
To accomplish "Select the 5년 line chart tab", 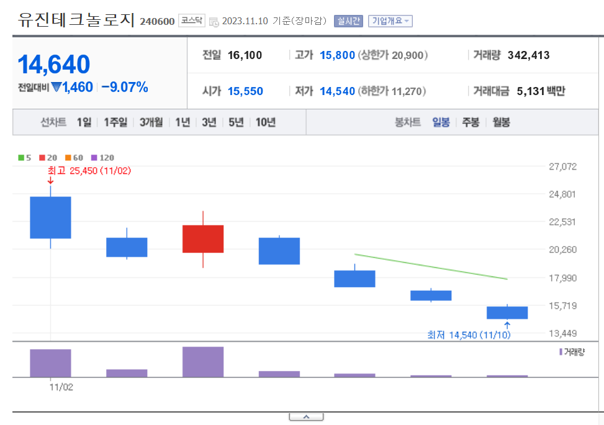I will pyautogui.click(x=236, y=122).
